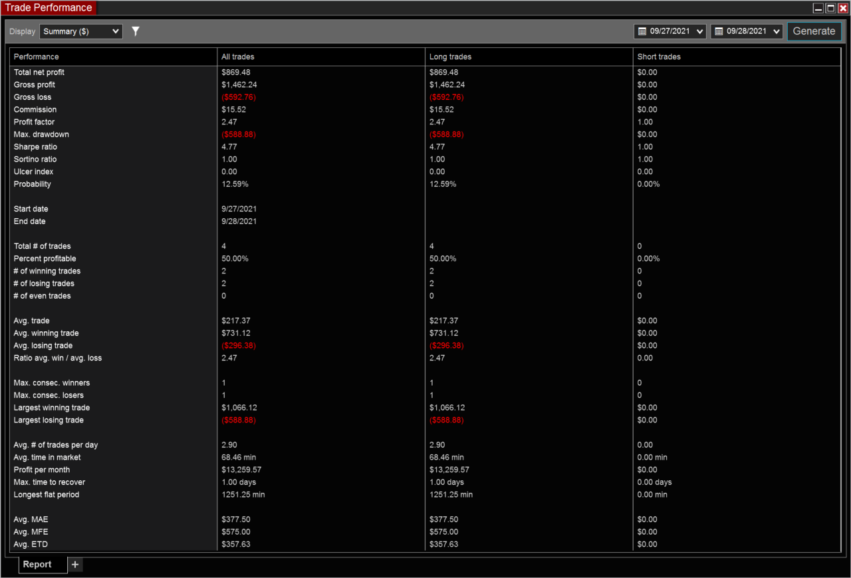Viewport: 851px width, 578px height.
Task: Select the Ulcer index row label
Action: 33,172
